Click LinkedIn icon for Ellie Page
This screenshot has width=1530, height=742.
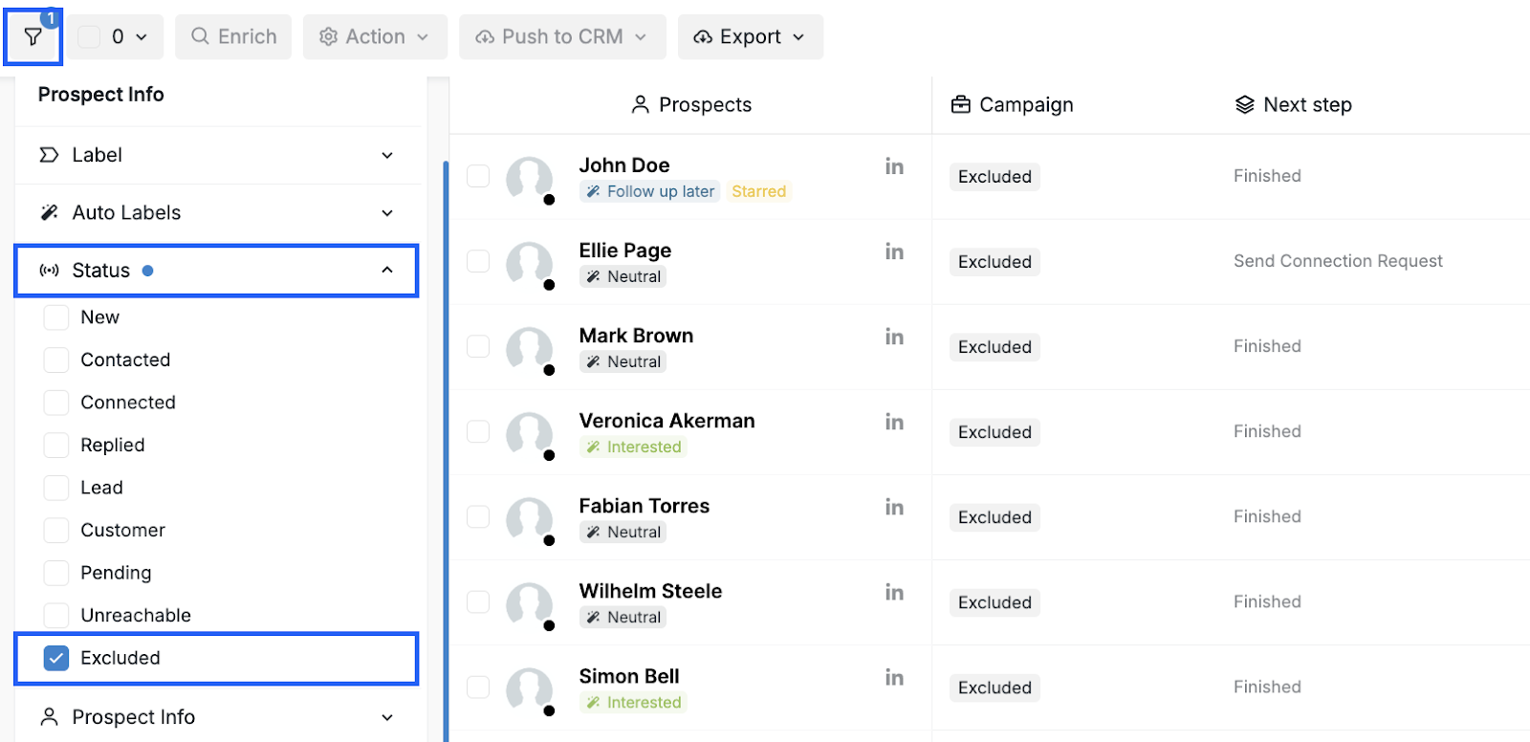pyautogui.click(x=894, y=251)
